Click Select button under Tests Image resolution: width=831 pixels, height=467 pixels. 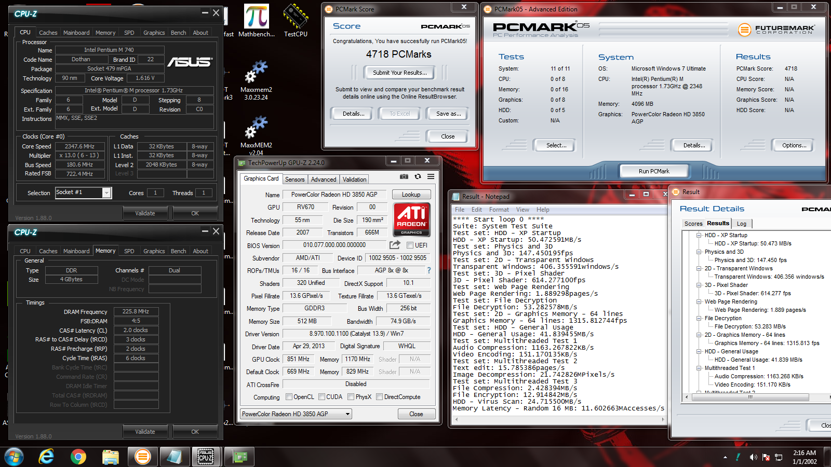coord(556,145)
